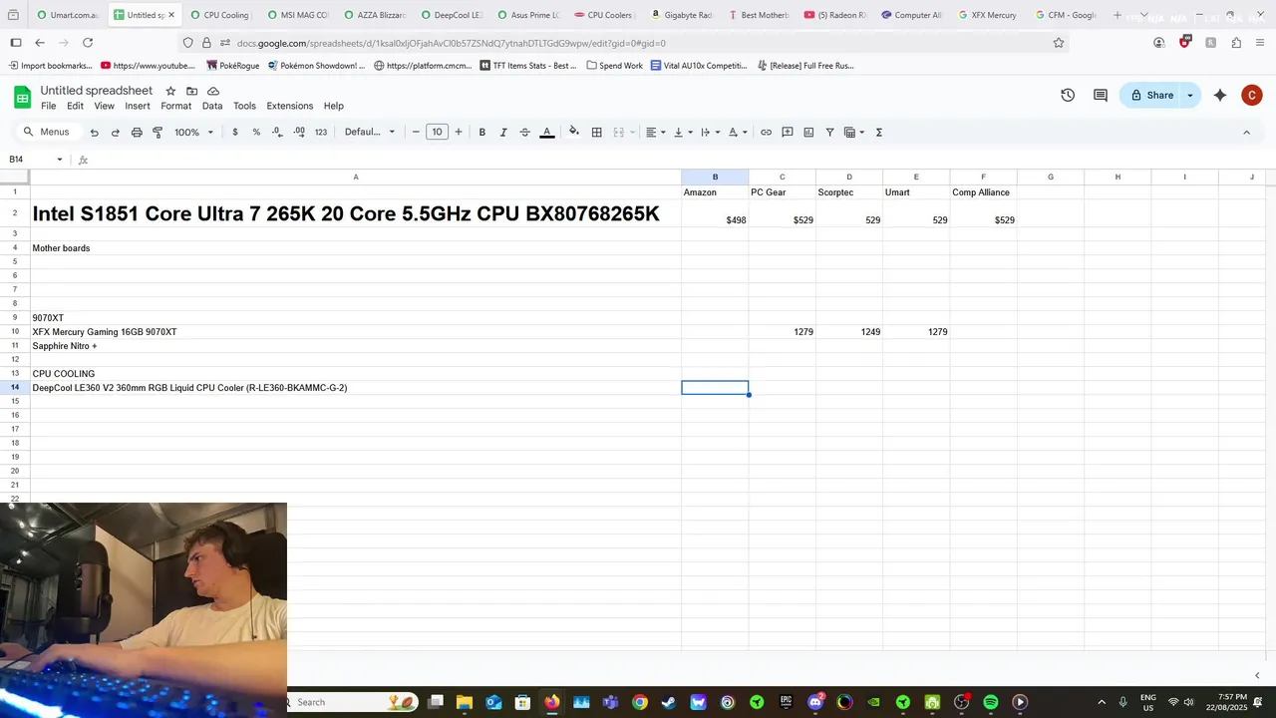Print the spreadsheet using printer icon

[137, 133]
